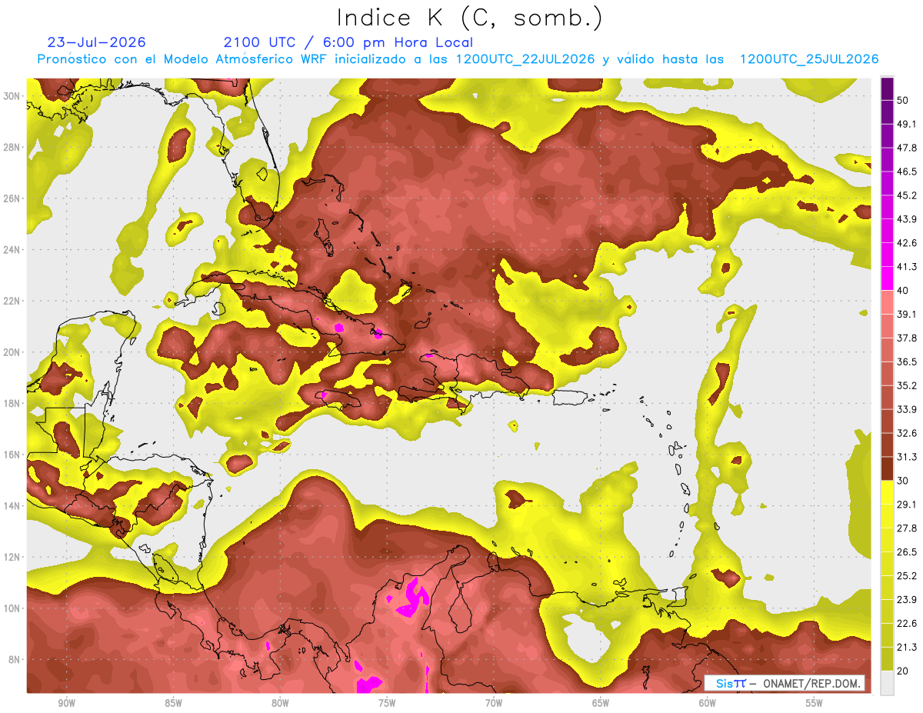This screenshot has width=923, height=713.
Task: Click the colorbar value 35.2
Action: [906, 385]
